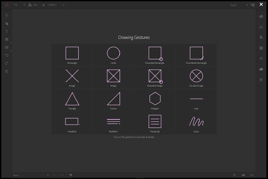Tap the Rectangle gesture
The width and height of the screenshot is (268, 179).
pos(72,55)
